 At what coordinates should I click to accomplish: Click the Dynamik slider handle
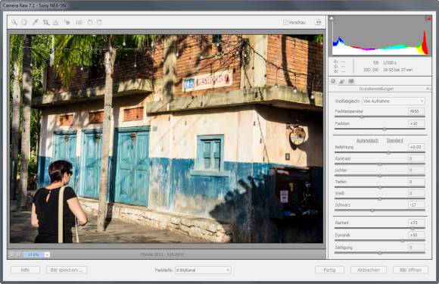point(403,241)
